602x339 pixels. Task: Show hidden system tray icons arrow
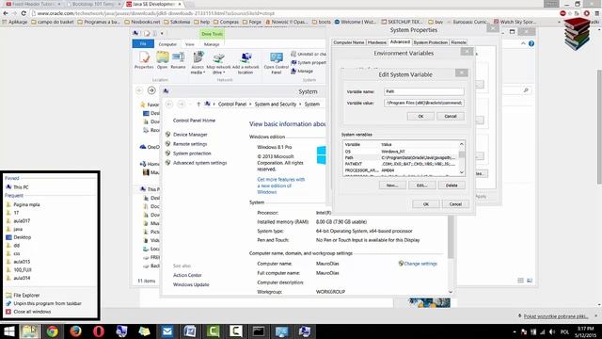(x=515, y=331)
